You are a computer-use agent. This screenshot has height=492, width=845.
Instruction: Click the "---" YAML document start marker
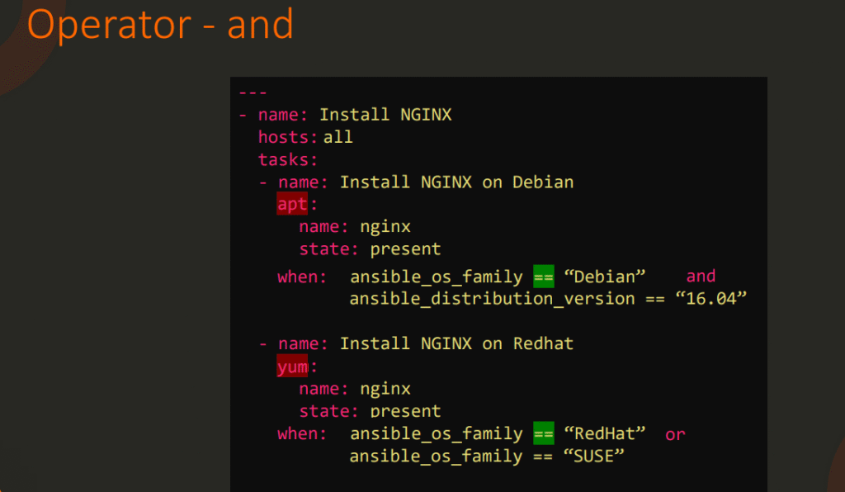coord(253,92)
